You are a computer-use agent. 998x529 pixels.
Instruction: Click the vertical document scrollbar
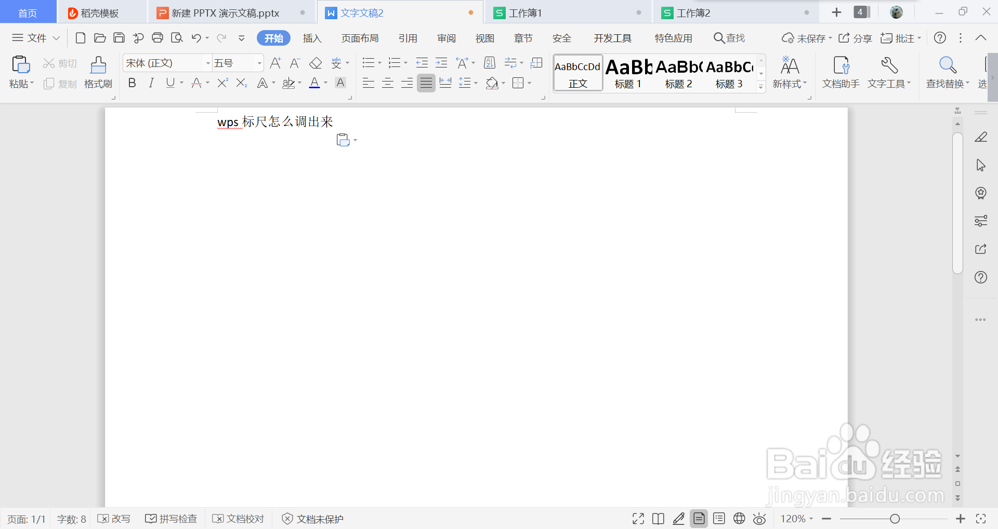[x=957, y=202]
